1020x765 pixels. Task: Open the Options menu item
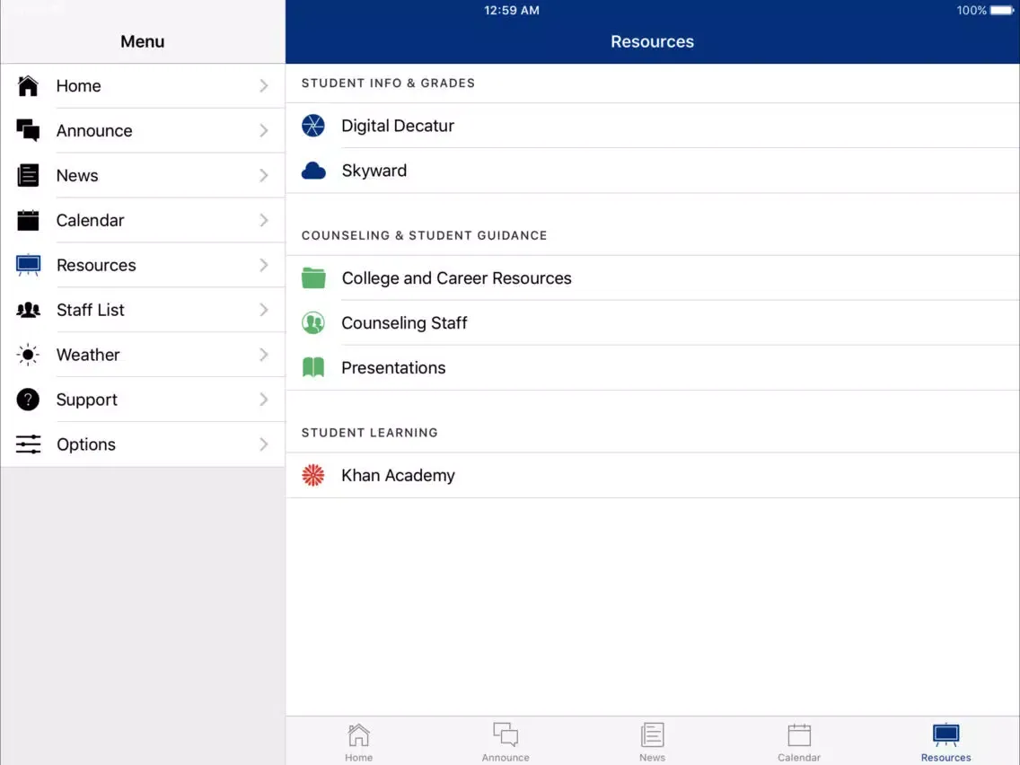(x=143, y=444)
